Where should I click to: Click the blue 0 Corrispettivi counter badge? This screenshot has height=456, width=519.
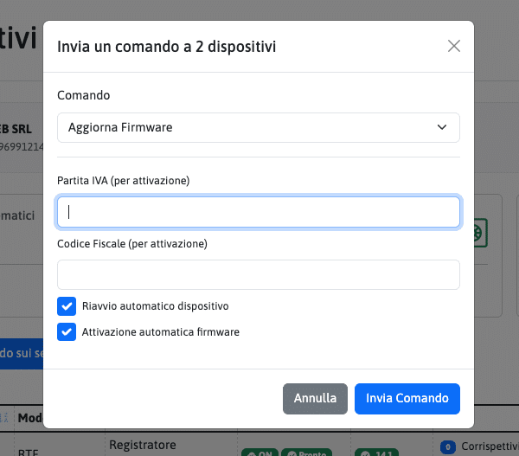coord(447,447)
